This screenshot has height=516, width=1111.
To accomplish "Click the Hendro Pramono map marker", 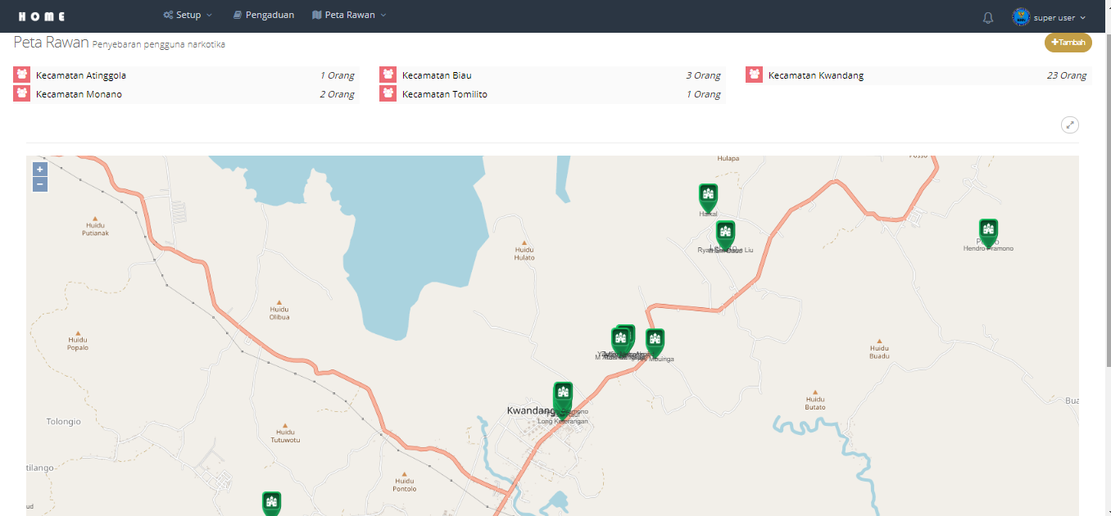I will pos(988,231).
